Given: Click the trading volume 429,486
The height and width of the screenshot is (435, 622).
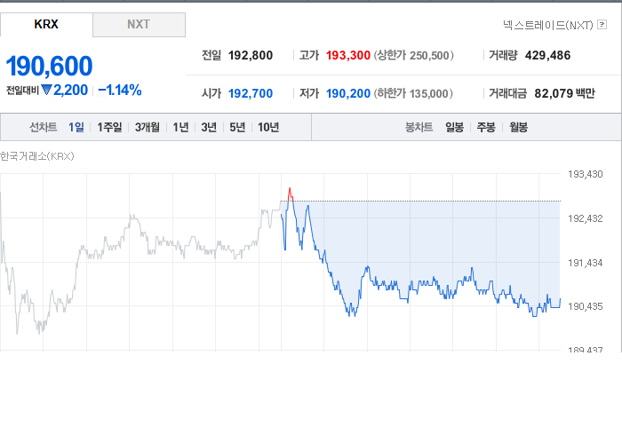Looking at the screenshot, I should 547,55.
